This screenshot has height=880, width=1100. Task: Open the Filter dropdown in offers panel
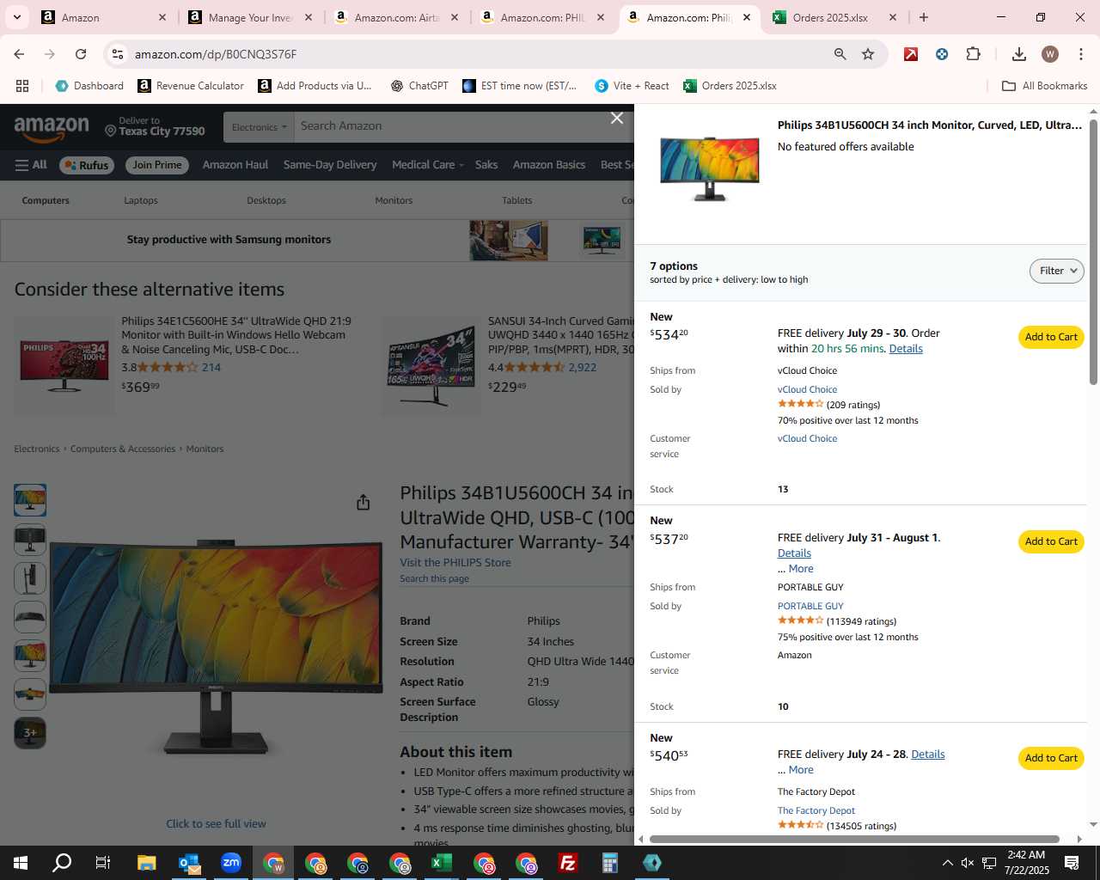point(1057,271)
